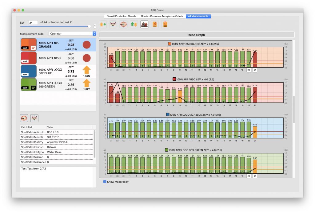This screenshot has height=213, width=315.
Task: Click the Set number input field
Action: [33, 23]
